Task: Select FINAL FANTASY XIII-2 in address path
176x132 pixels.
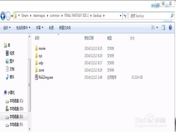Action: [77, 15]
